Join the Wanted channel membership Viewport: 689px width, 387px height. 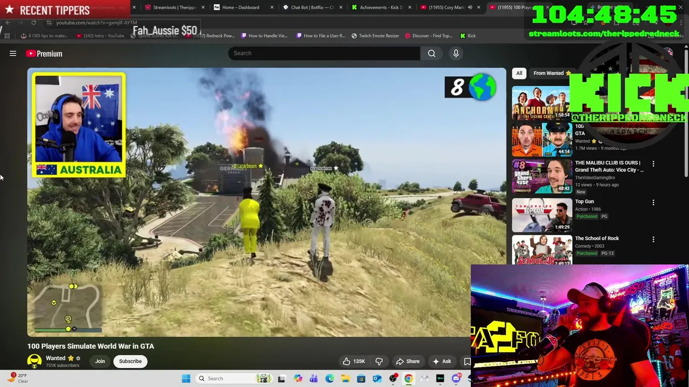100,361
